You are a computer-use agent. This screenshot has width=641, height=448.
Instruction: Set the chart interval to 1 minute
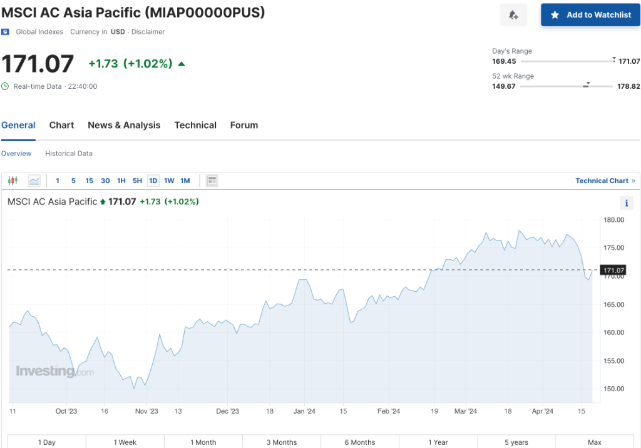tap(58, 181)
